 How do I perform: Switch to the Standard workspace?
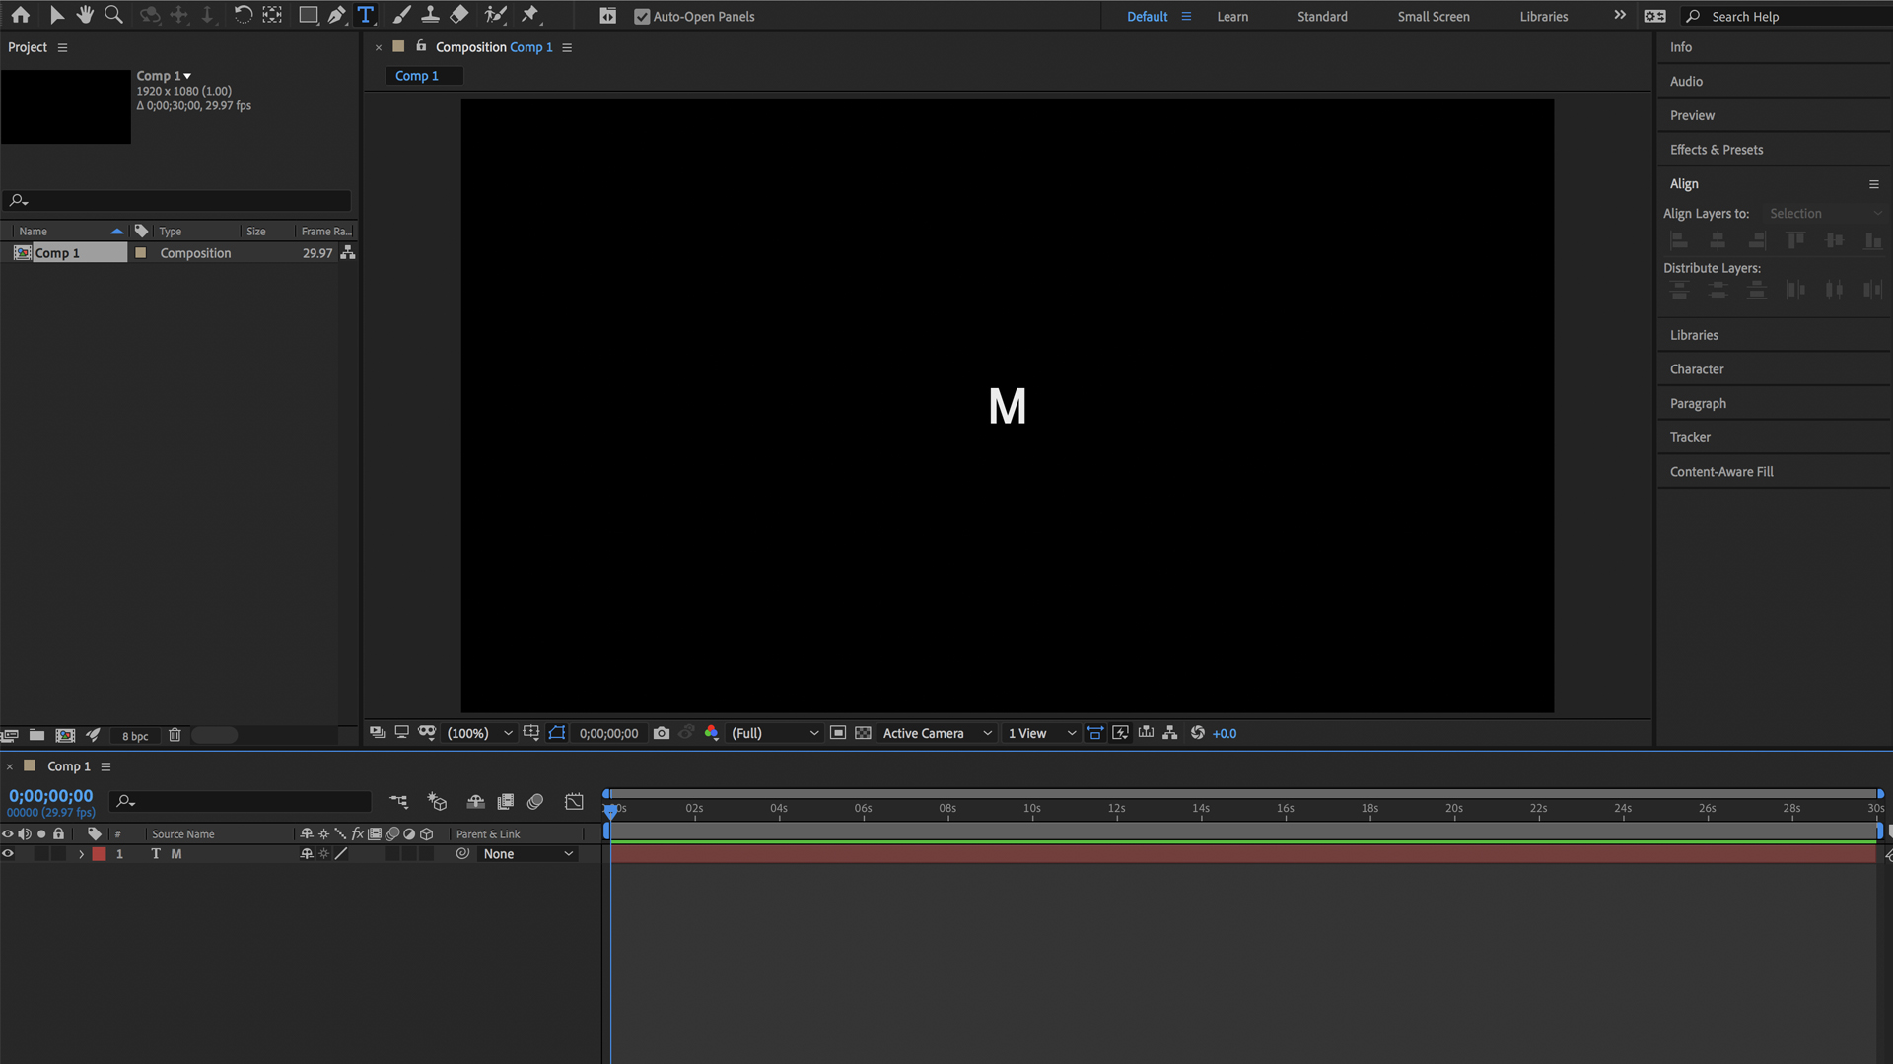[x=1321, y=16]
